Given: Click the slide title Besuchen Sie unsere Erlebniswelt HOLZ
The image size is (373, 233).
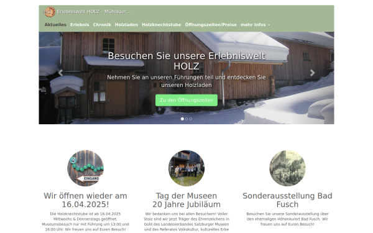Looking at the screenshot, I should (186, 61).
